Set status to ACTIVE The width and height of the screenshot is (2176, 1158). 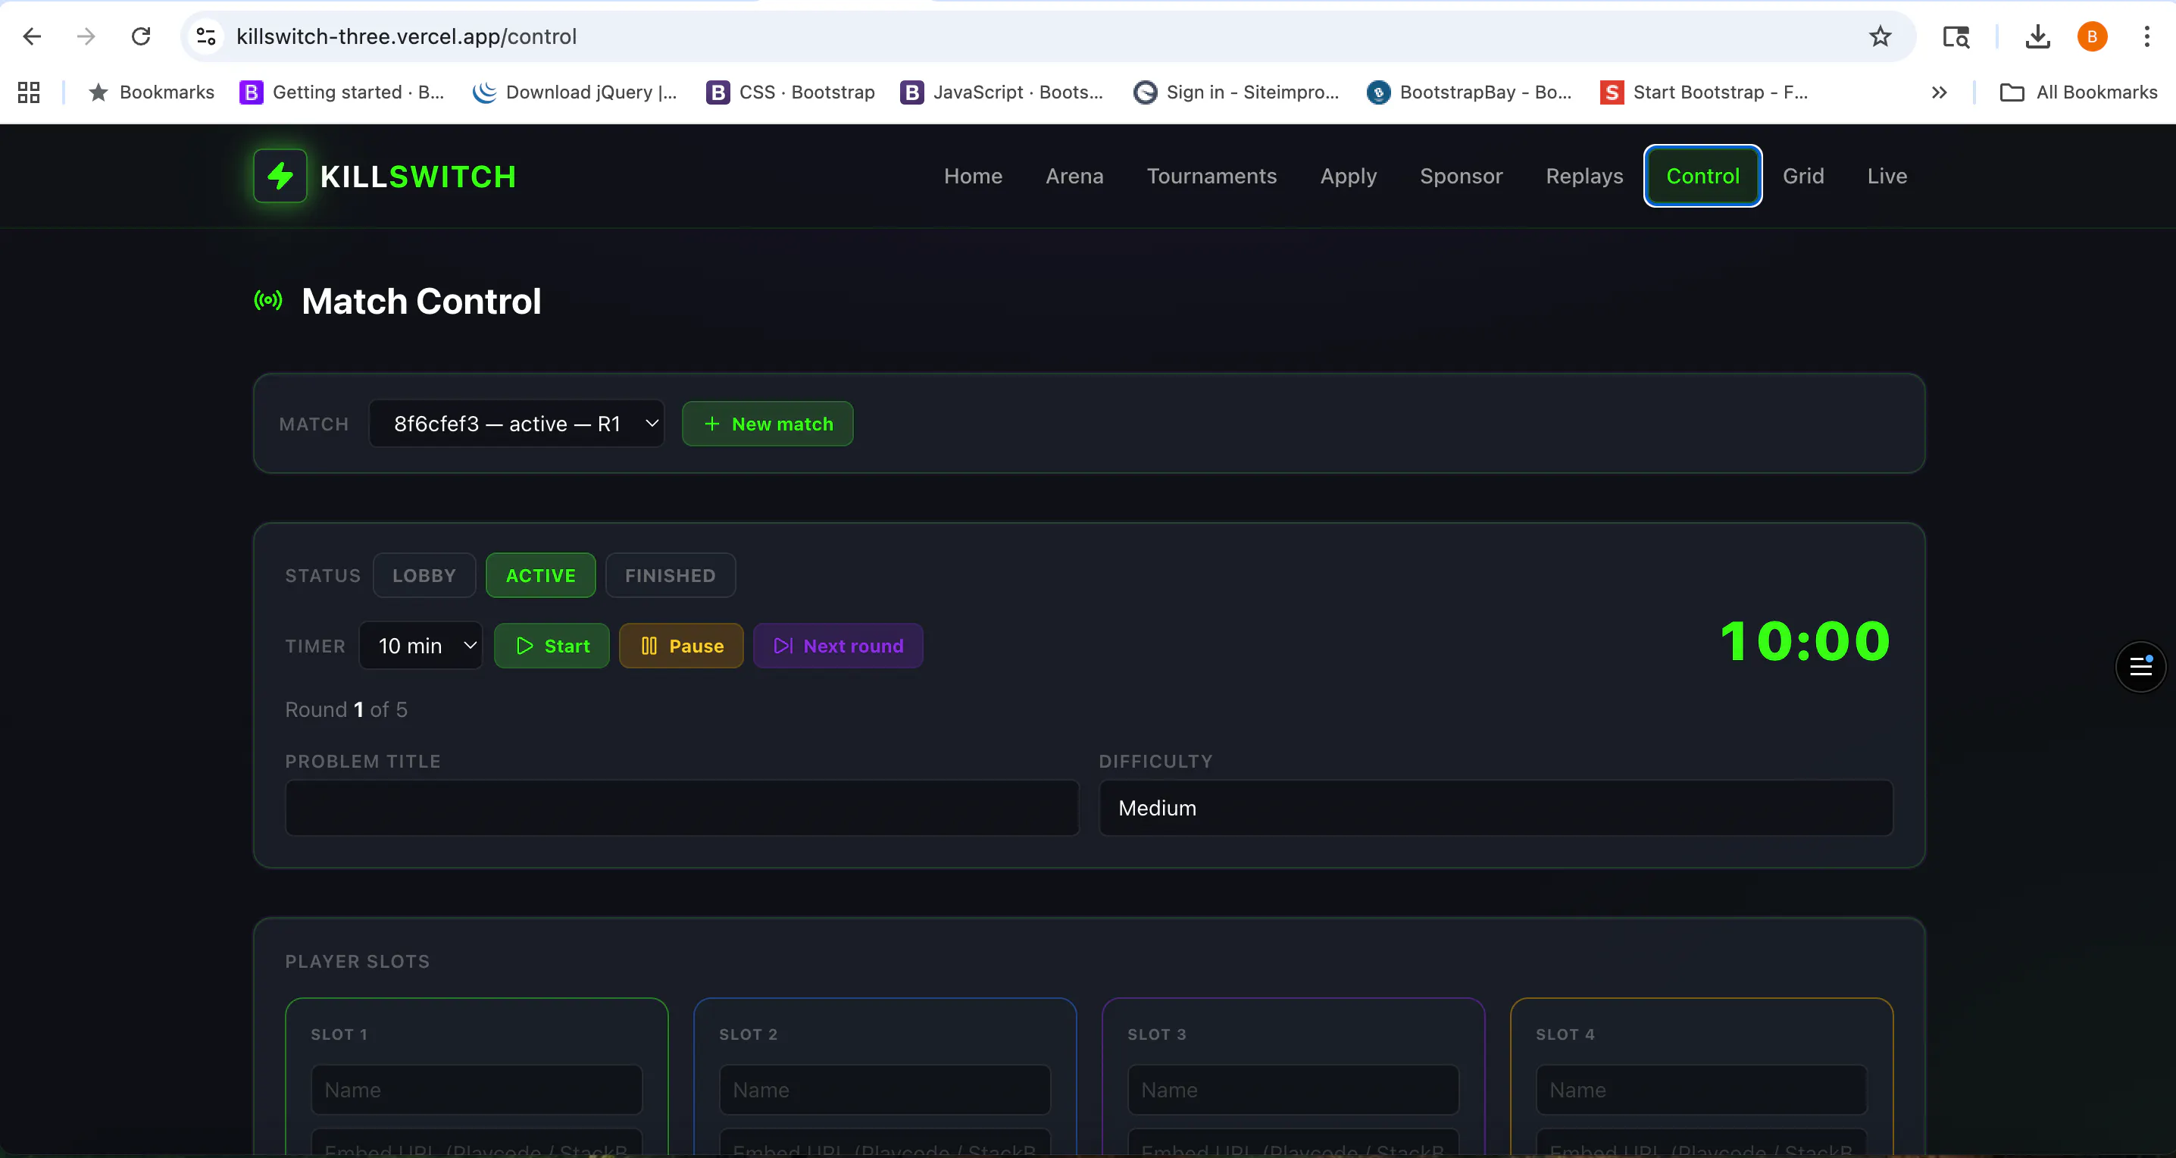[541, 575]
